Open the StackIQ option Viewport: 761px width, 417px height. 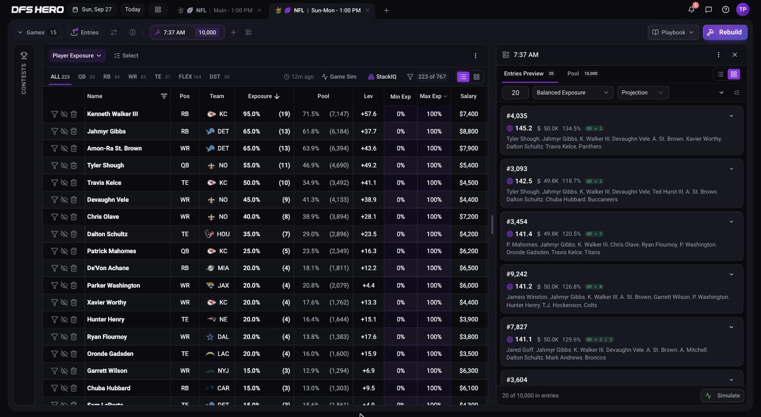(x=382, y=77)
